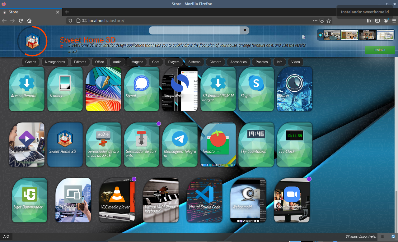Select the Zoom Reuniões tile
398x242 pixels.
pos(292,200)
